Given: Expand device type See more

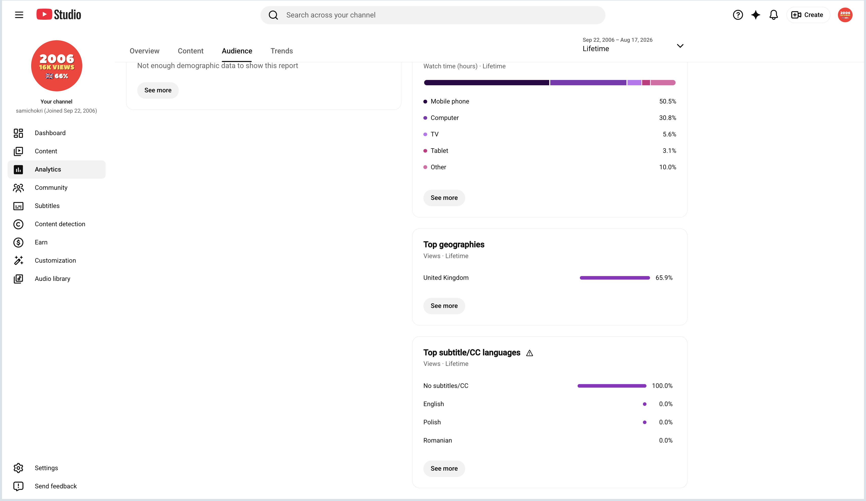Looking at the screenshot, I should (x=444, y=198).
